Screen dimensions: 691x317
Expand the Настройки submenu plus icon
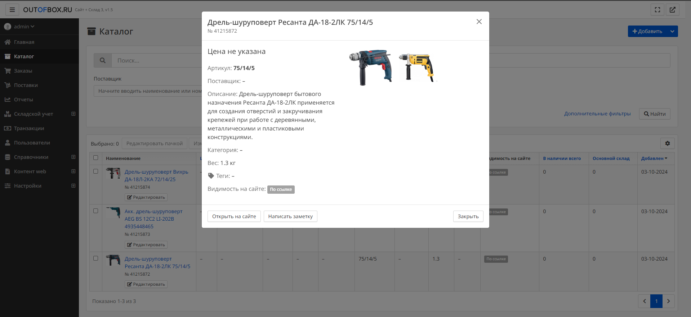pyautogui.click(x=73, y=186)
